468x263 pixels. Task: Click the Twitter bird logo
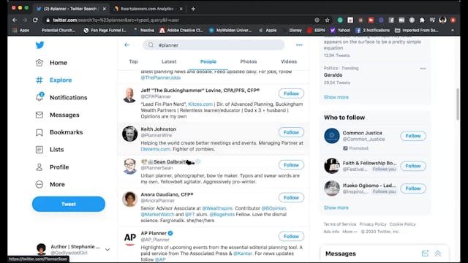pyautogui.click(x=39, y=45)
